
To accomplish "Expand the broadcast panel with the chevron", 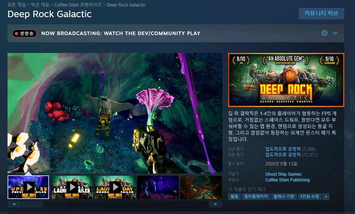I will point(335,33).
